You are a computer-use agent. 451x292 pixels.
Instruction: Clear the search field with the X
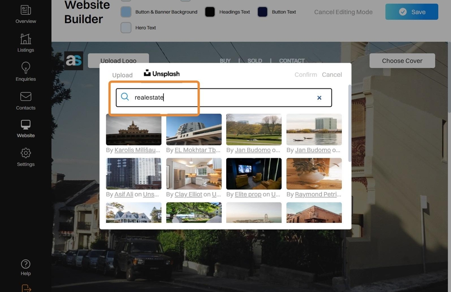319,98
